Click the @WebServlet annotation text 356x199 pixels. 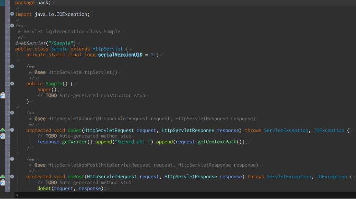31,43
